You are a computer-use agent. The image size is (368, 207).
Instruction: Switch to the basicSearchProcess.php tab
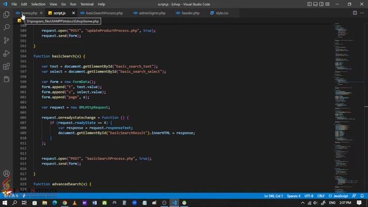click(x=104, y=13)
